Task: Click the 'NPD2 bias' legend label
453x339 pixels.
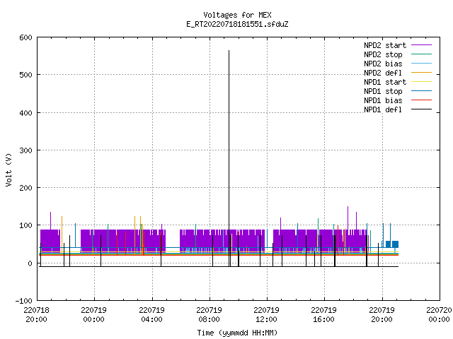Action: [383, 64]
